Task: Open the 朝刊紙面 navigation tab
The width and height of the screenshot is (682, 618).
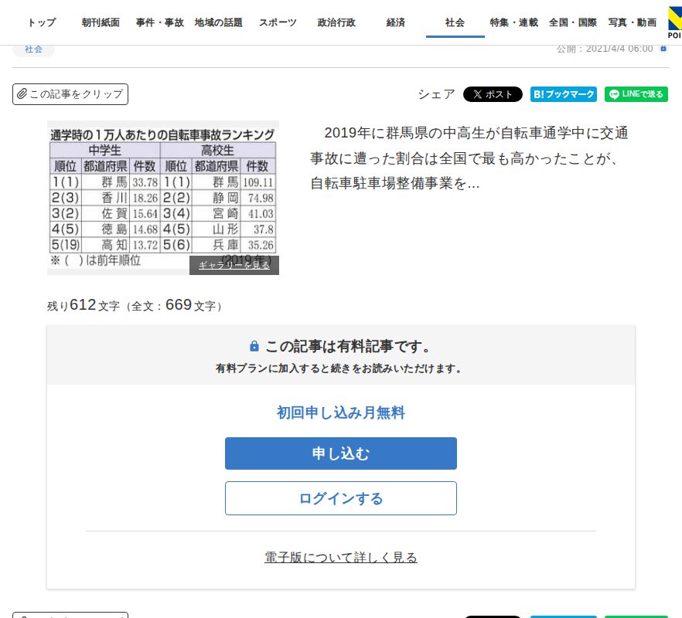Action: (x=101, y=22)
